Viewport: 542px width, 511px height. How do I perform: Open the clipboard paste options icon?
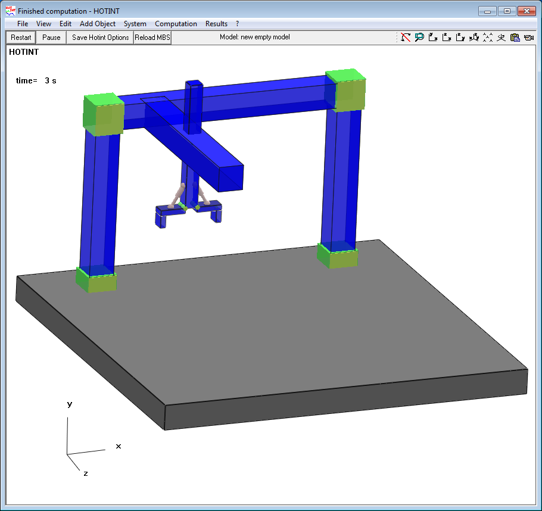(x=514, y=37)
